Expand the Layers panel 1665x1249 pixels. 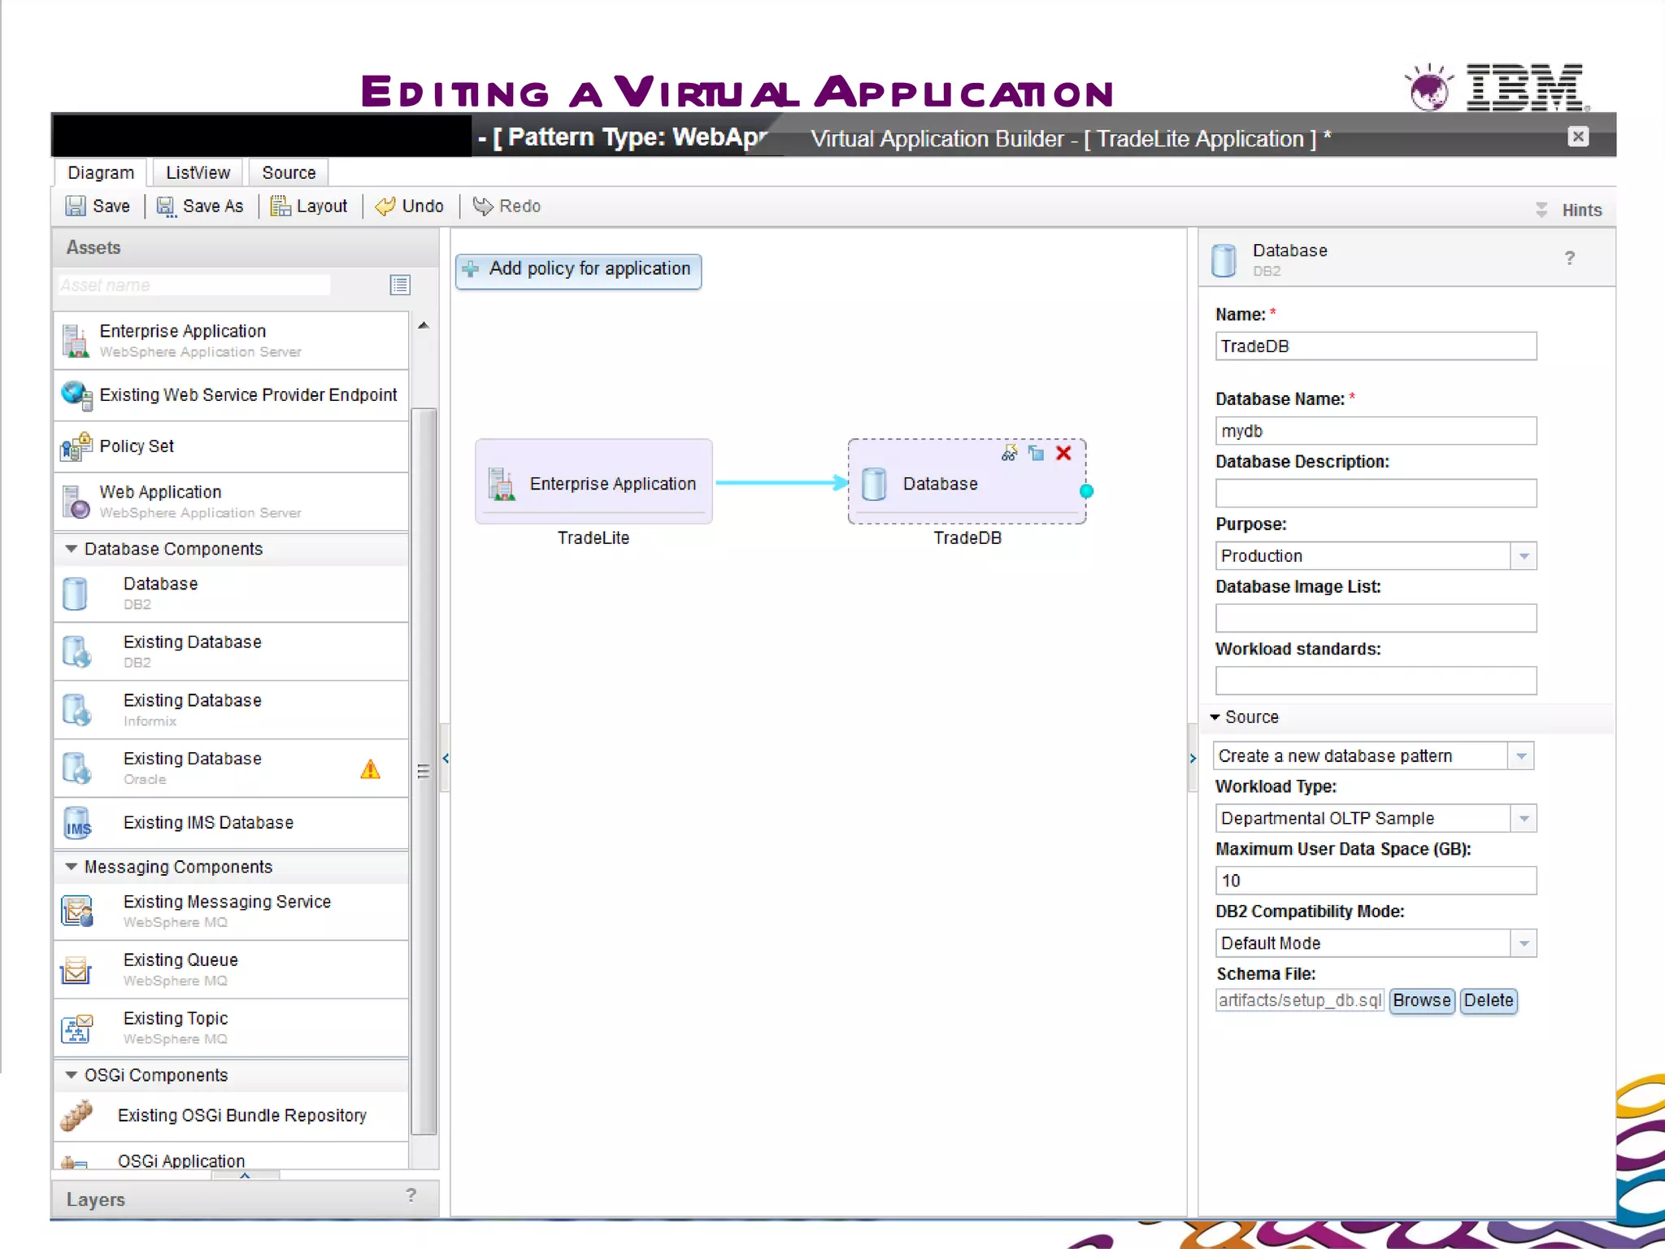(245, 1175)
